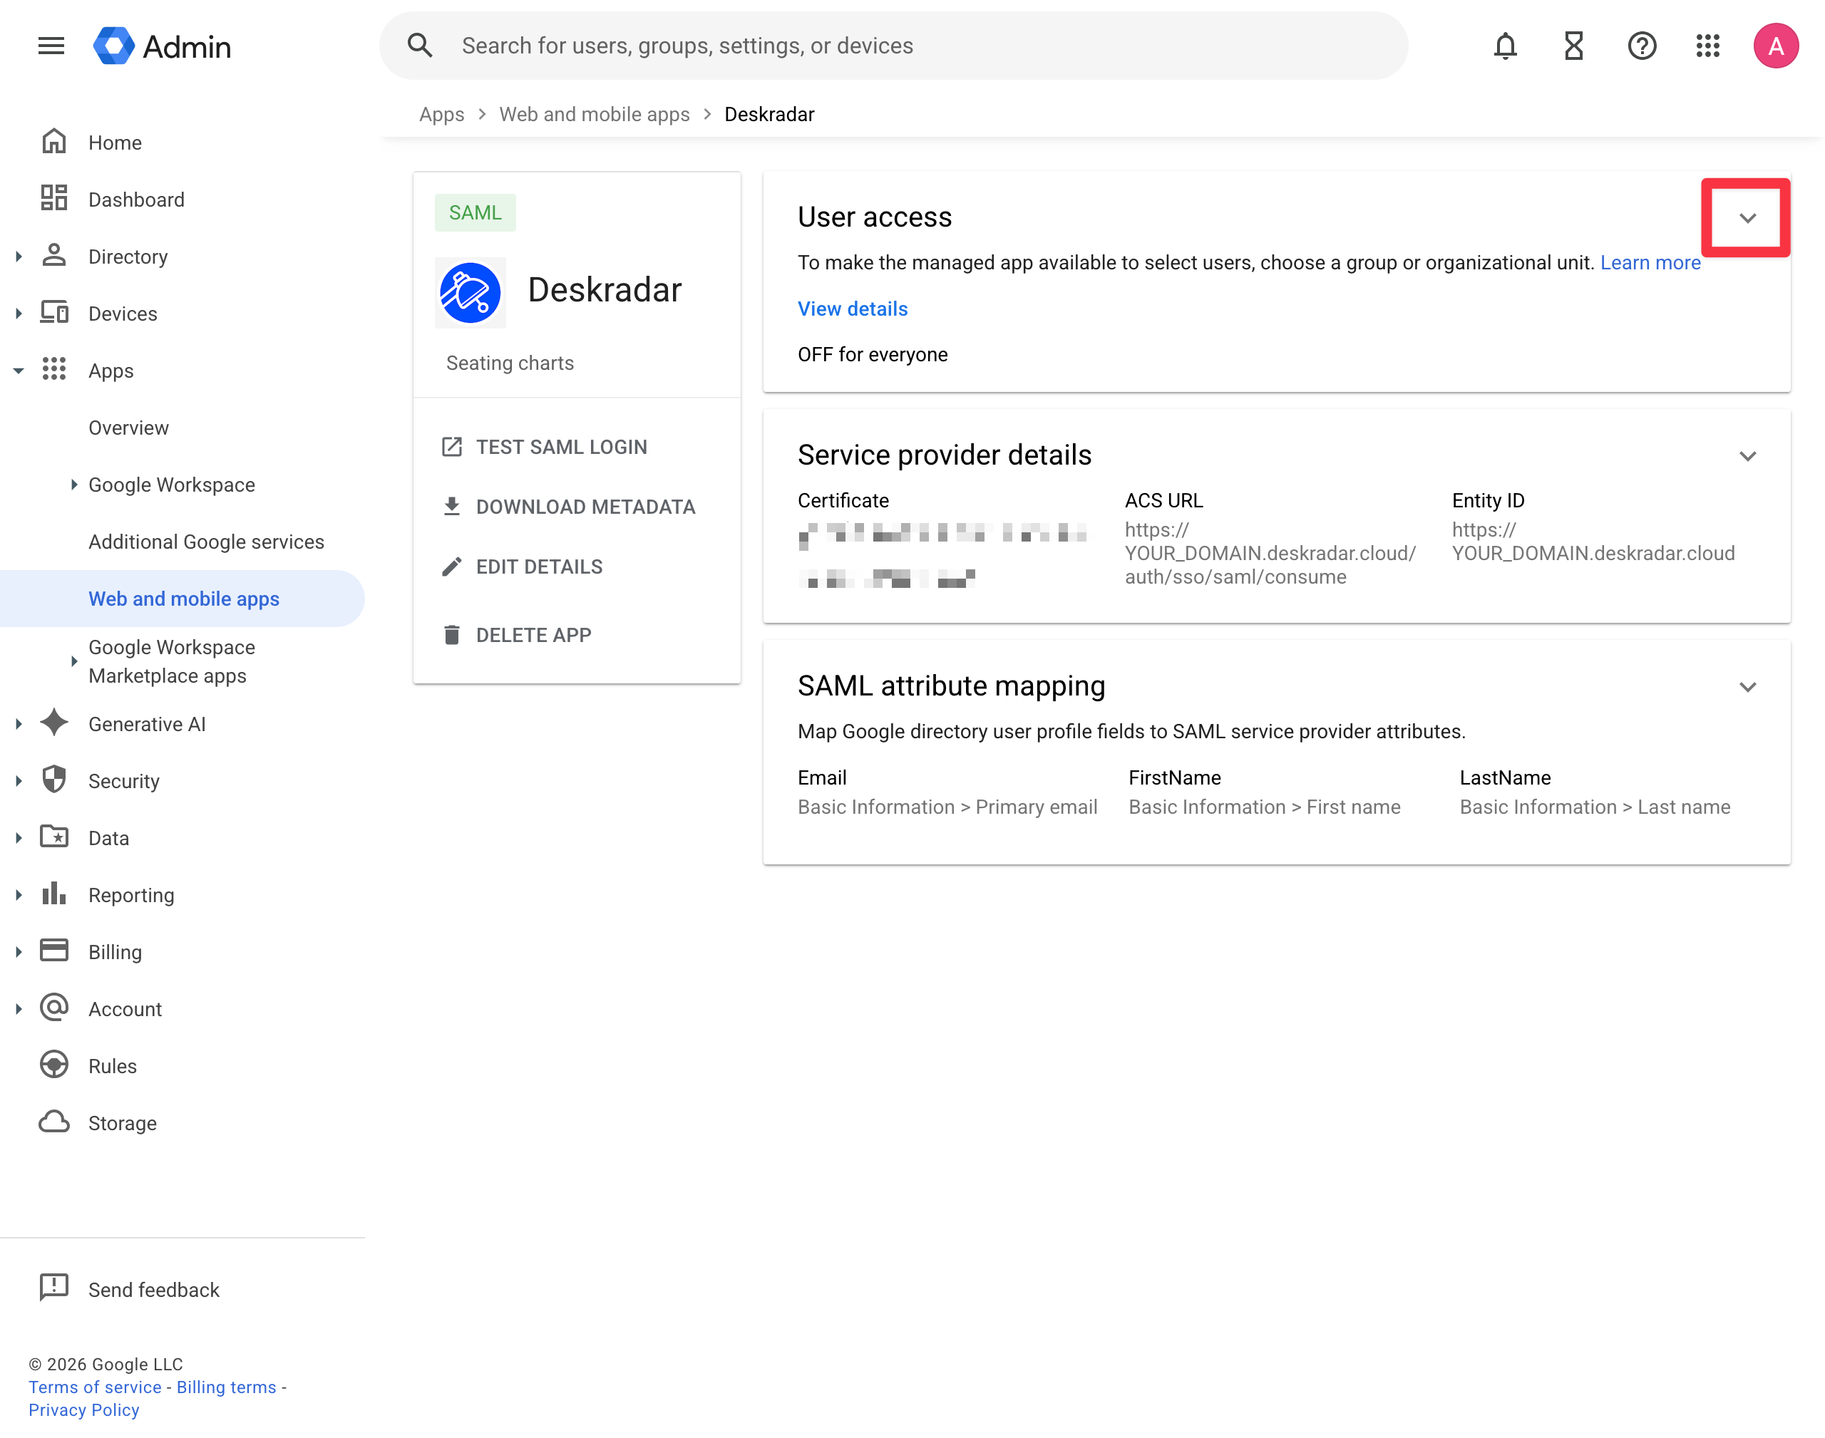Collapse the Apps tree arrow

click(x=19, y=371)
